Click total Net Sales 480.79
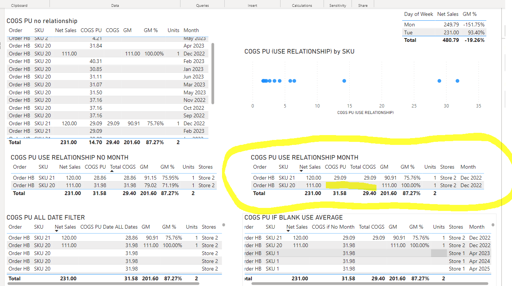This screenshot has height=286, width=512. coord(451,40)
